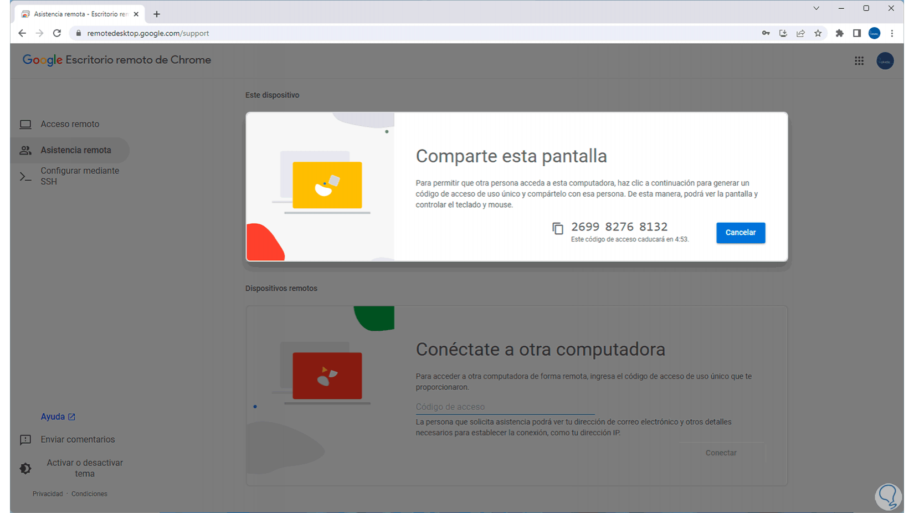Click the address bar URL
Image resolution: width=914 pixels, height=513 pixels.
148,33
